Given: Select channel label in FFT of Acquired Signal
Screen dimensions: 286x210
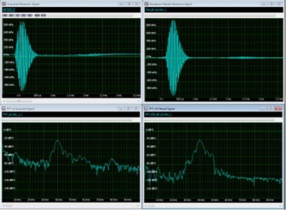Looking at the screenshot, I should pos(13,115).
